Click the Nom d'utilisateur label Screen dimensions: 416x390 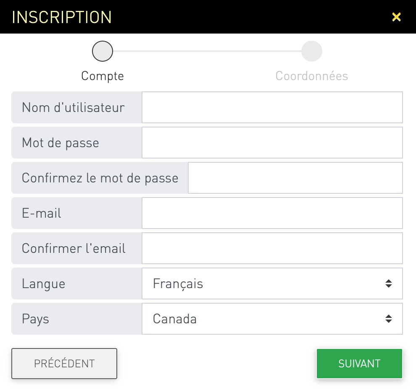[x=73, y=107]
